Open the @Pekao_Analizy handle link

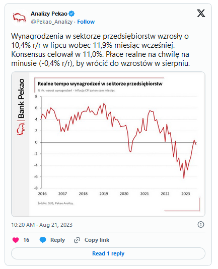point(52,22)
